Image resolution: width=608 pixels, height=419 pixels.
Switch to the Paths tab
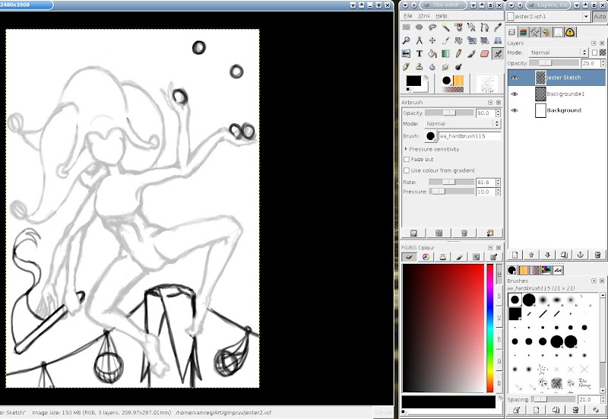coord(535,32)
